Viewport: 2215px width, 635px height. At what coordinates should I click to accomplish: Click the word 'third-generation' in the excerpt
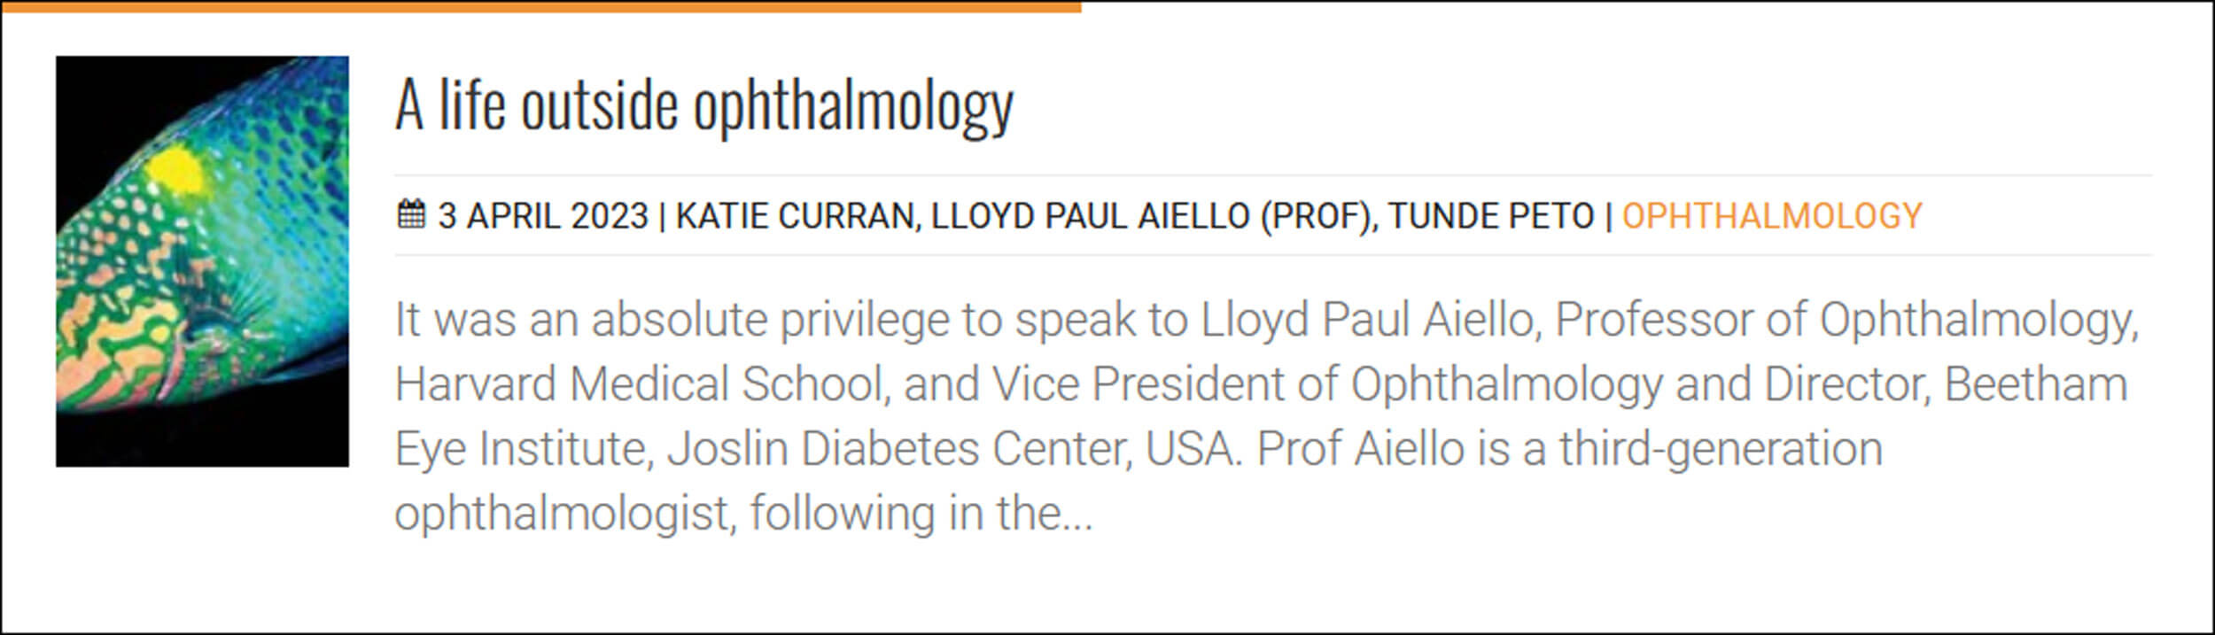point(1721,449)
